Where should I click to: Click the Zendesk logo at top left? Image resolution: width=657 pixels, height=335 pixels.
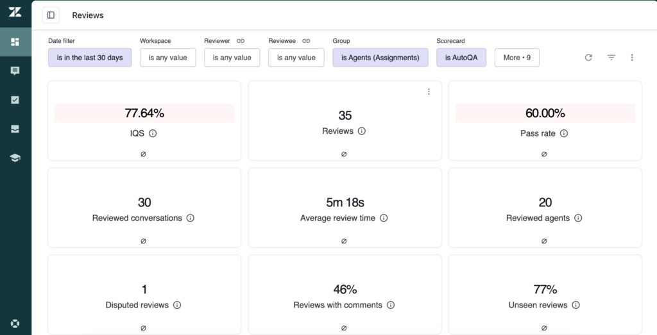point(15,13)
